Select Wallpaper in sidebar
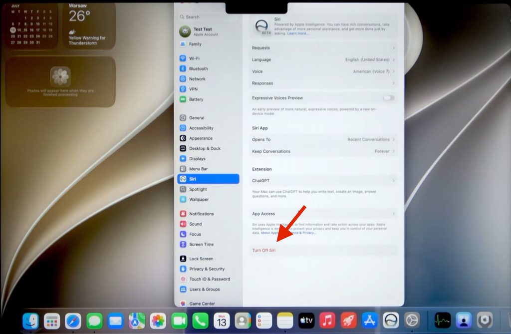The height and width of the screenshot is (334, 511). (x=209, y=199)
